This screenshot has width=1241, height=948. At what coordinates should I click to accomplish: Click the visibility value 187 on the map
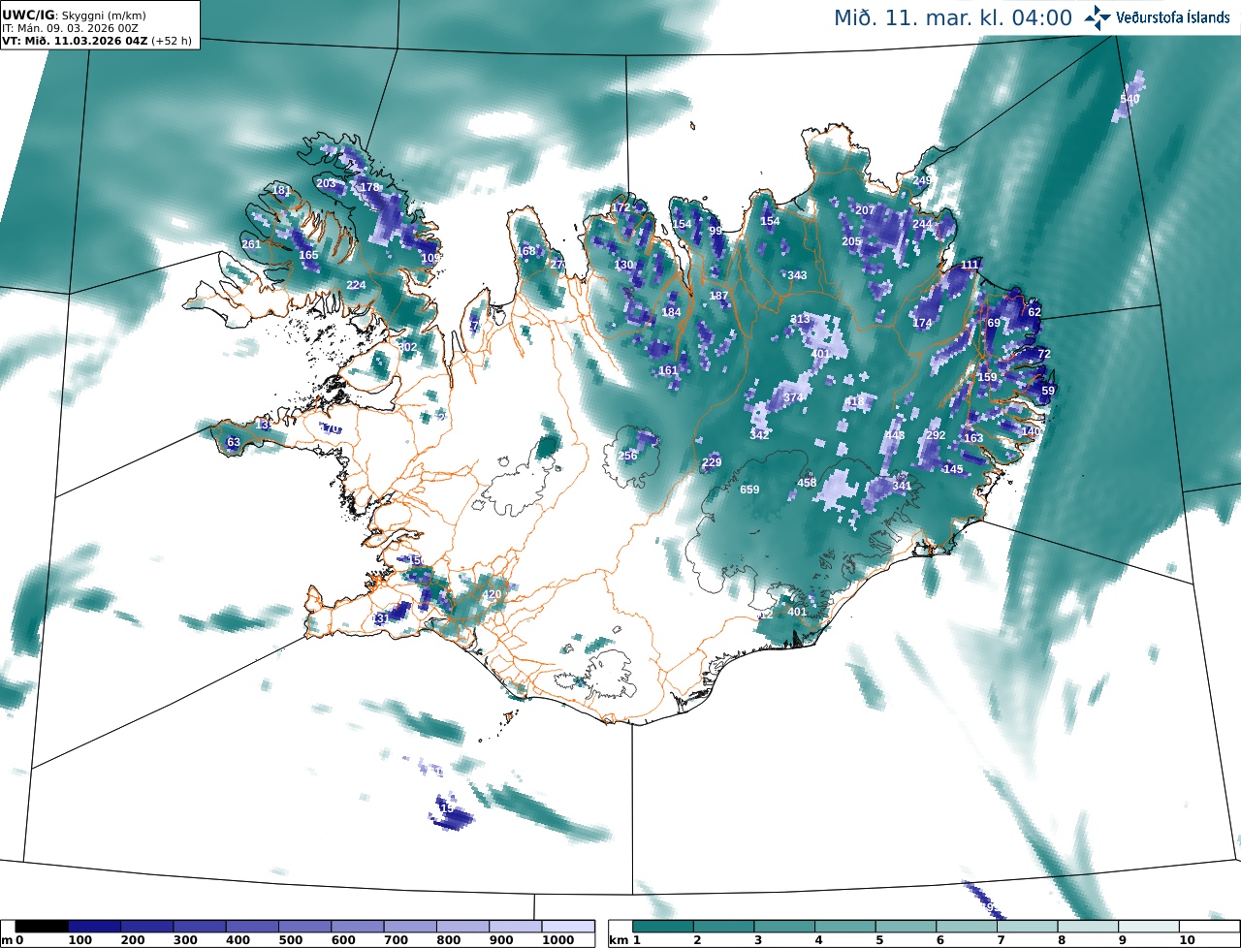pos(718,296)
